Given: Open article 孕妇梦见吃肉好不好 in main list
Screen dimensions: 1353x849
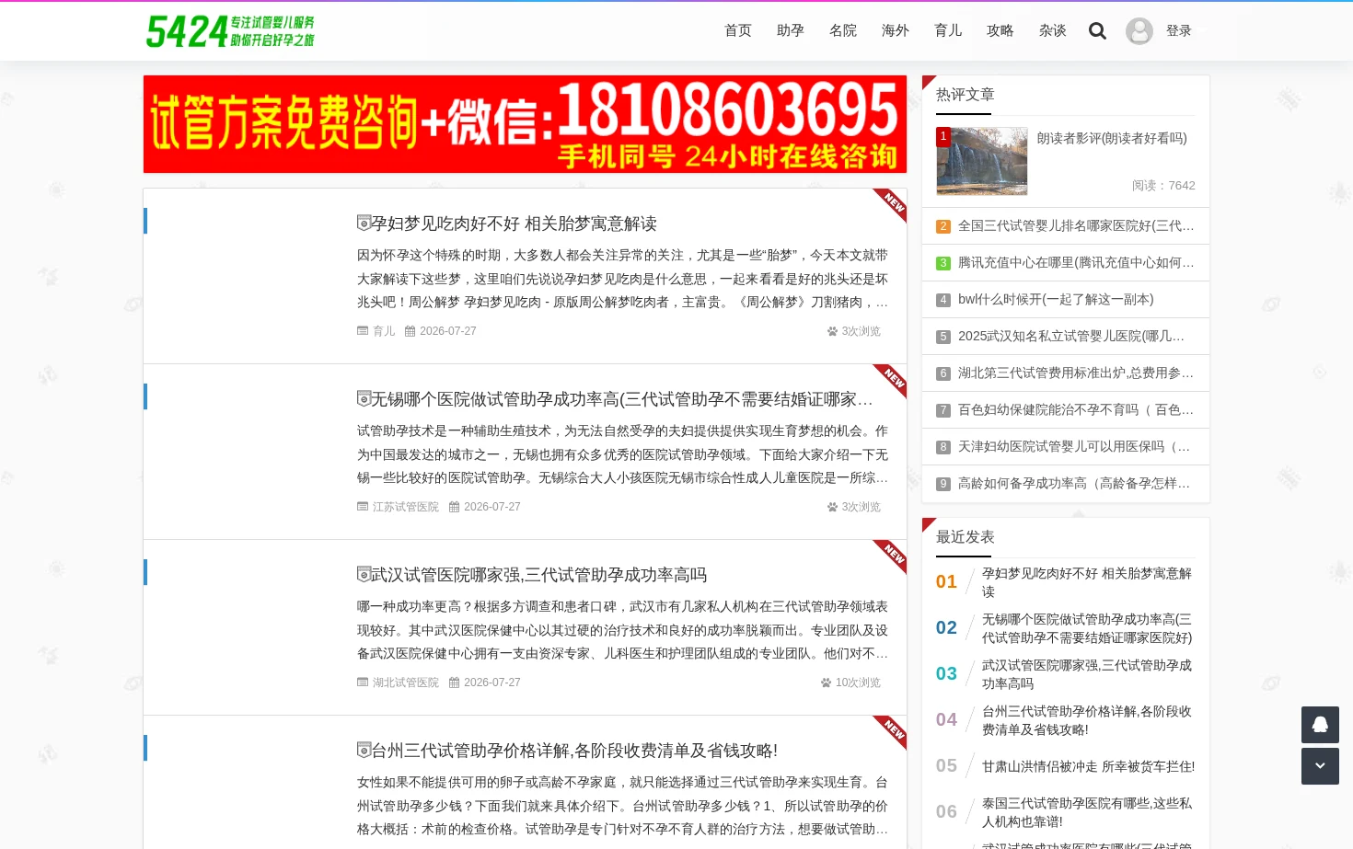Looking at the screenshot, I should [514, 224].
